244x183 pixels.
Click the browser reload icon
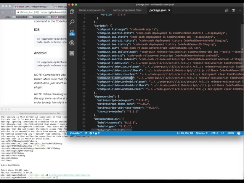13,12
